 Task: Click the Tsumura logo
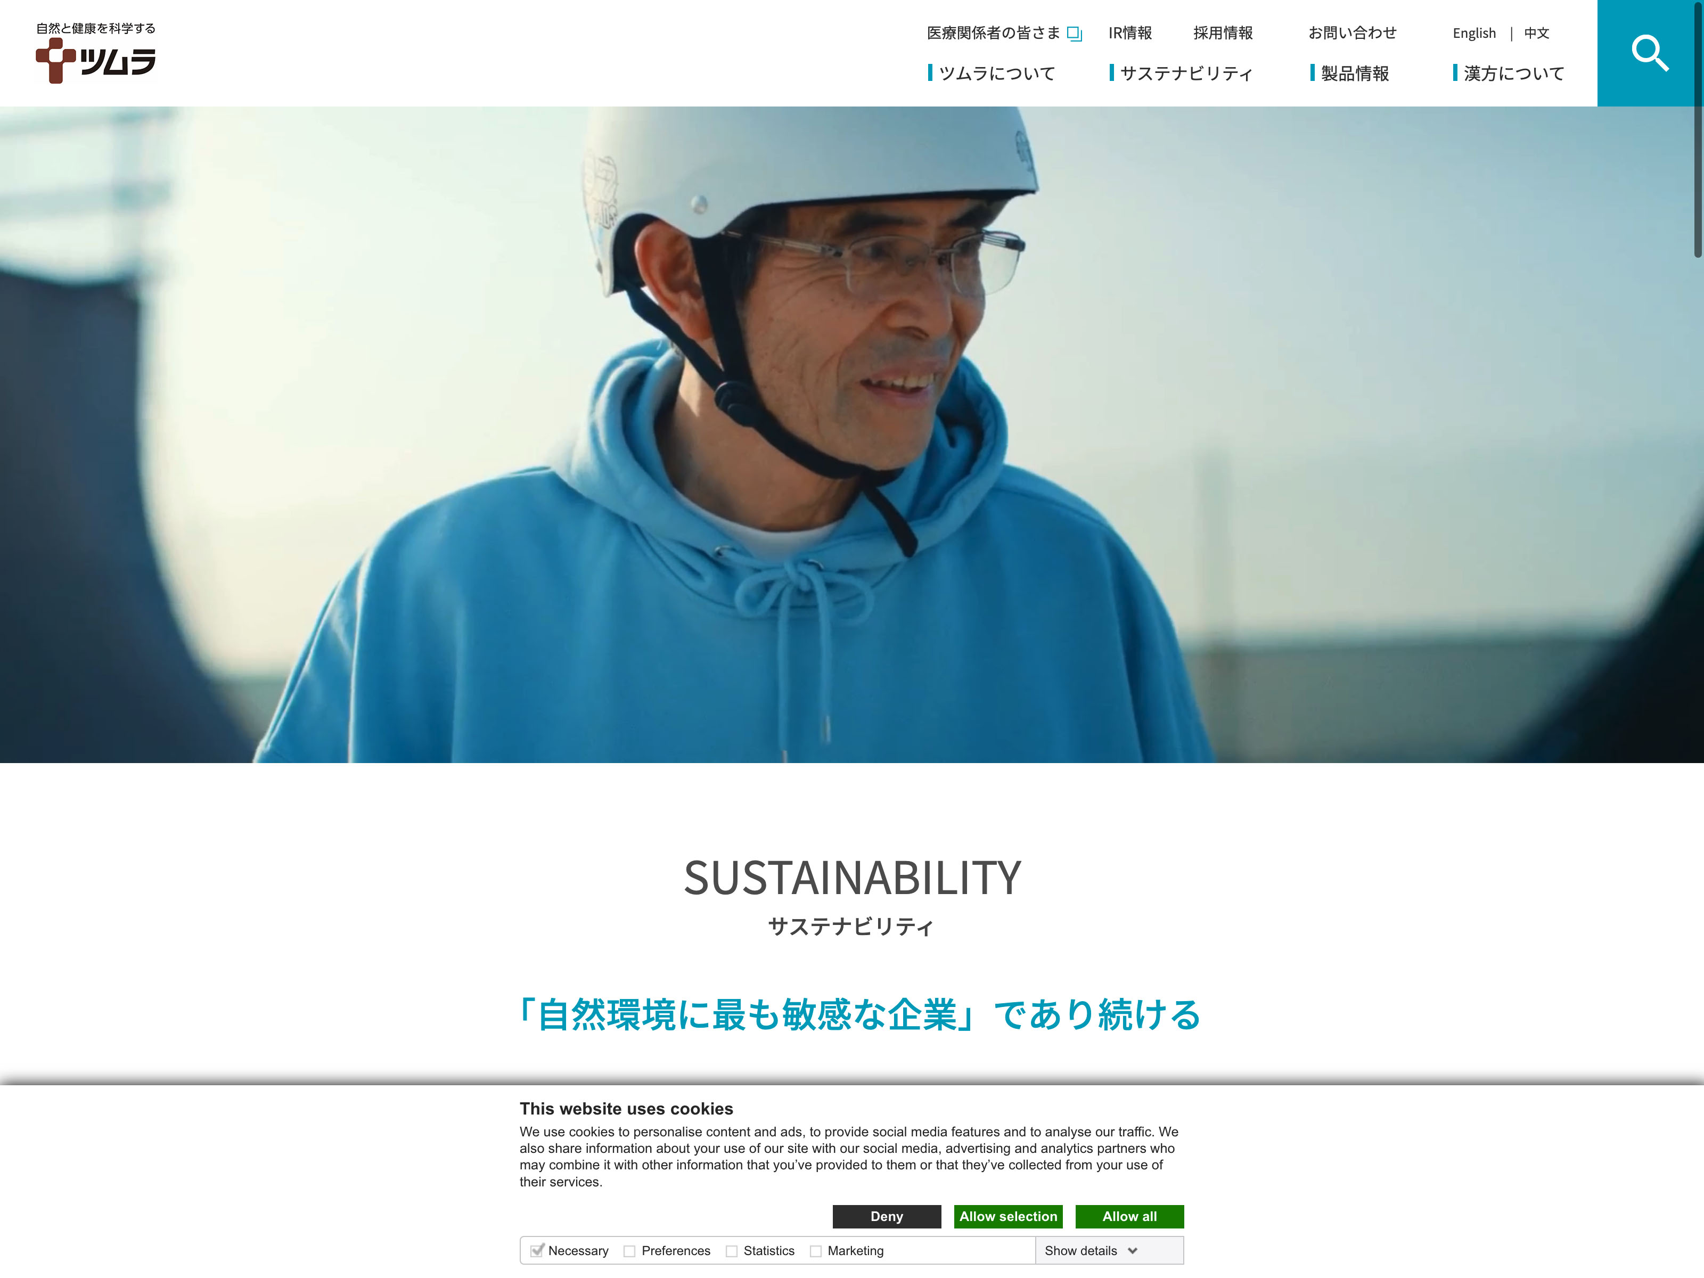[95, 52]
